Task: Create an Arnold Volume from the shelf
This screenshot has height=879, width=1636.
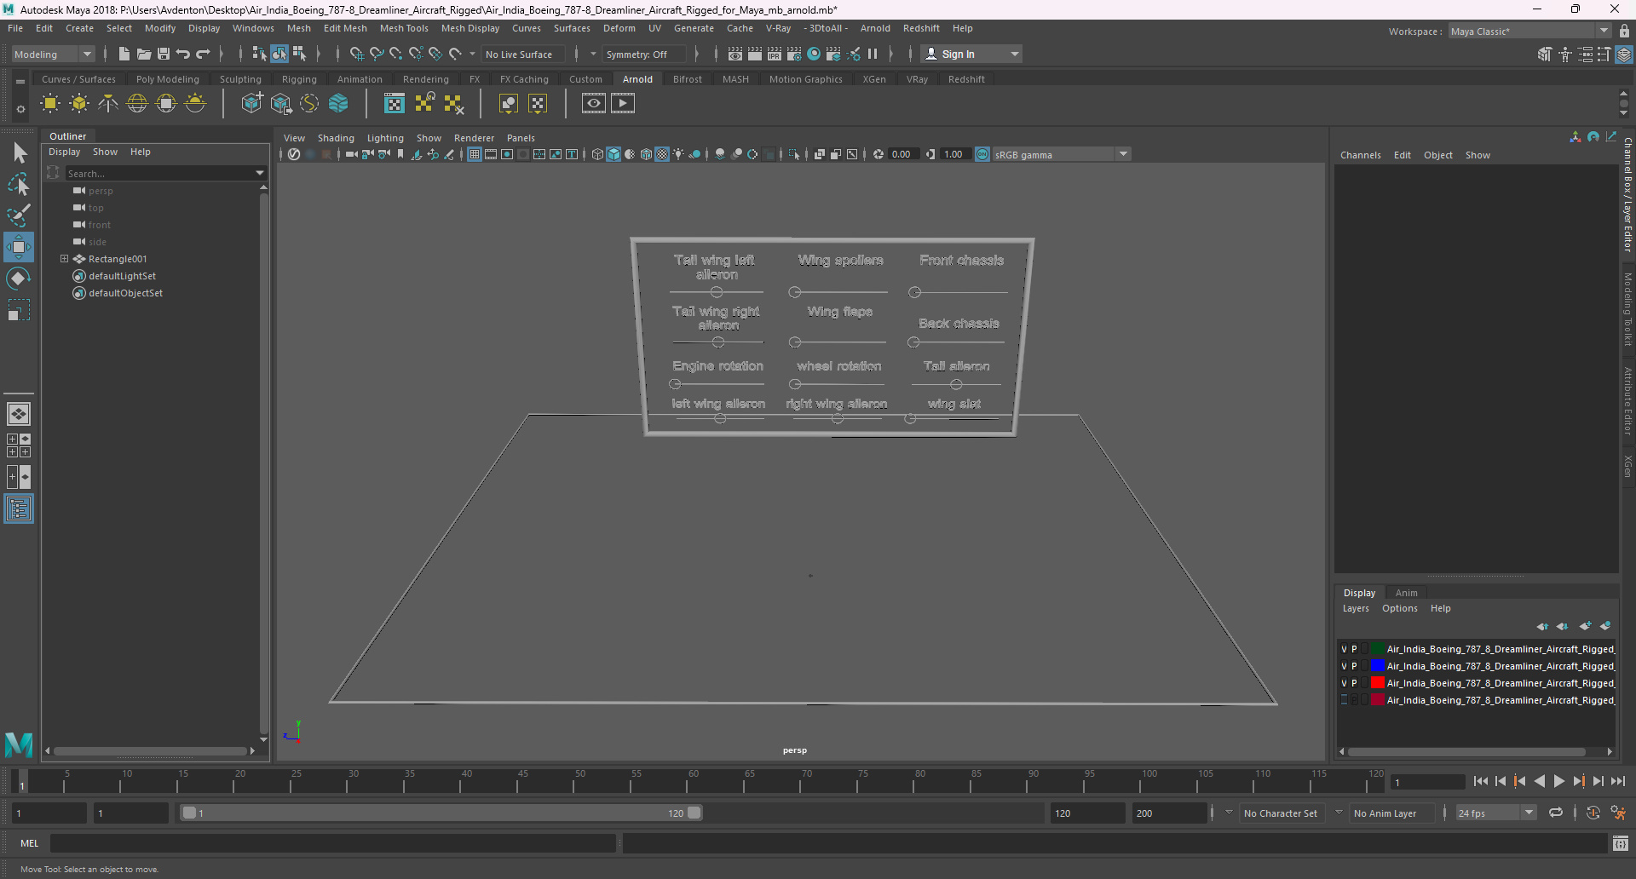Action: [x=338, y=104]
